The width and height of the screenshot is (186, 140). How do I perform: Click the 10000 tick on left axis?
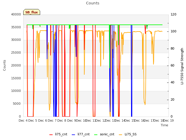coord(16,91)
